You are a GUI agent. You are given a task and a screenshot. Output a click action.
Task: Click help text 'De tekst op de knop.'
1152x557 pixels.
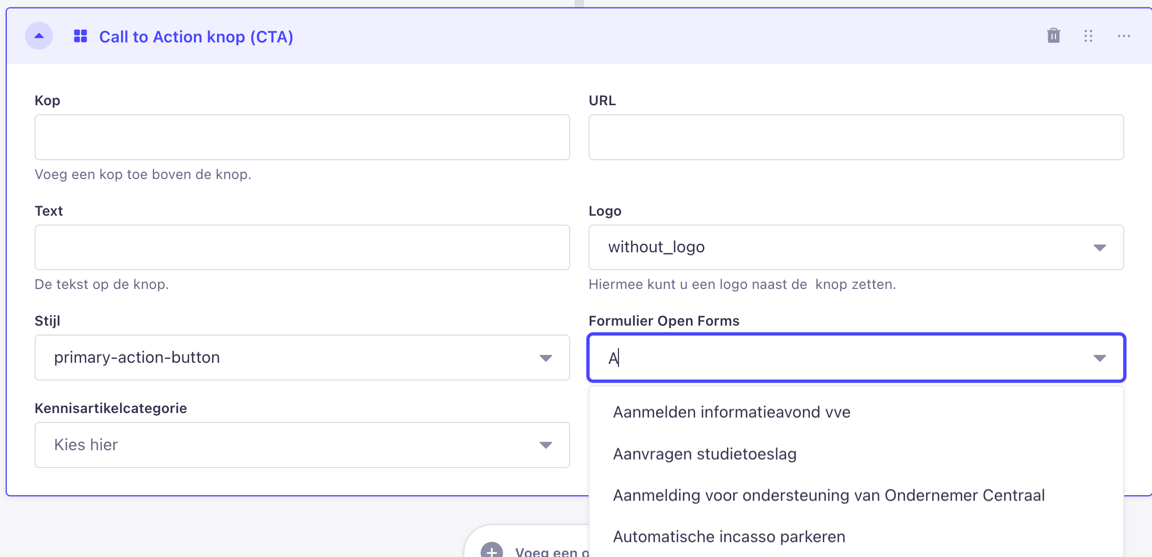pyautogui.click(x=102, y=284)
